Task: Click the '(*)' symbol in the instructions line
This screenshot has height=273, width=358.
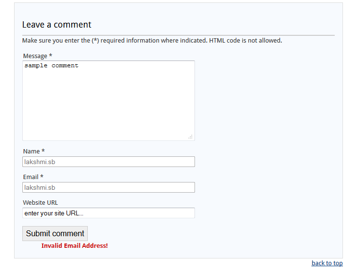Action: pos(96,41)
